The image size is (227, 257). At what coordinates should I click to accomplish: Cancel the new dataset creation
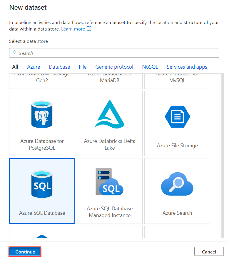[x=209, y=252]
